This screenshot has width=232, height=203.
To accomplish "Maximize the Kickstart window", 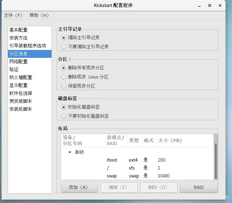I will 210,5.
